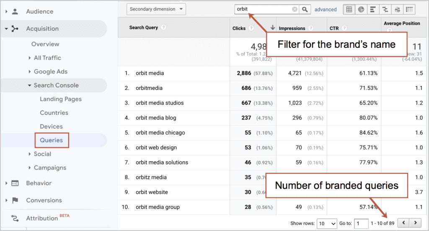Select 'orbit website' query
429x231 pixels.
click(x=152, y=192)
